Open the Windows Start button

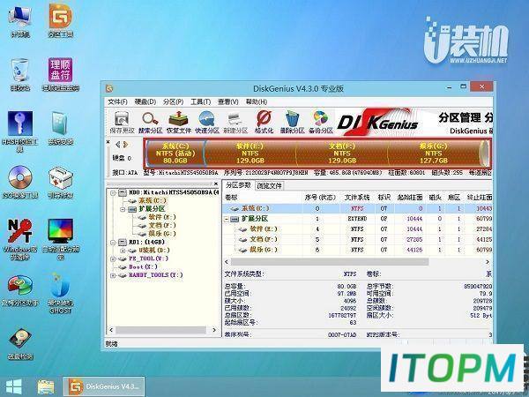click(x=13, y=387)
